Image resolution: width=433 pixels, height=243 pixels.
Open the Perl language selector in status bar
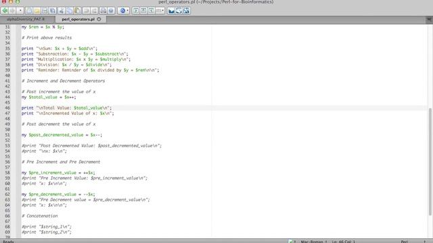[x=413, y=242]
